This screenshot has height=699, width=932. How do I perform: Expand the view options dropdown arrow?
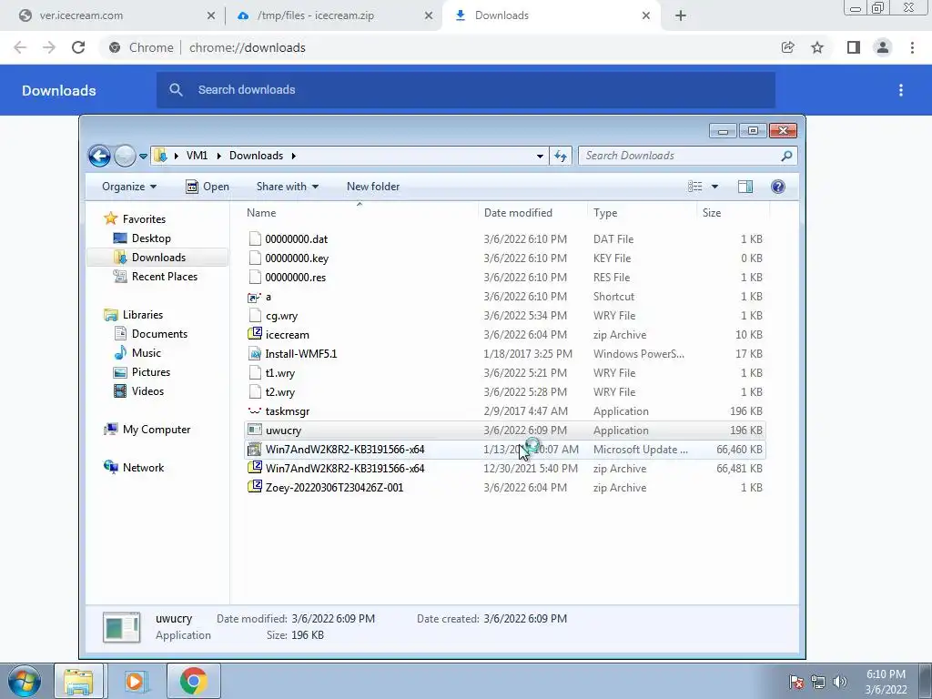(714, 187)
